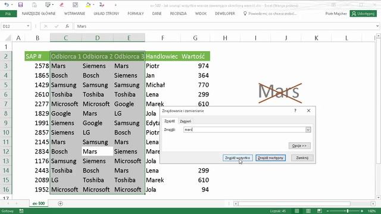Viewport: 381px width, 214px height.
Task: Click the macro recording icon in status bar
Action: click(21, 211)
